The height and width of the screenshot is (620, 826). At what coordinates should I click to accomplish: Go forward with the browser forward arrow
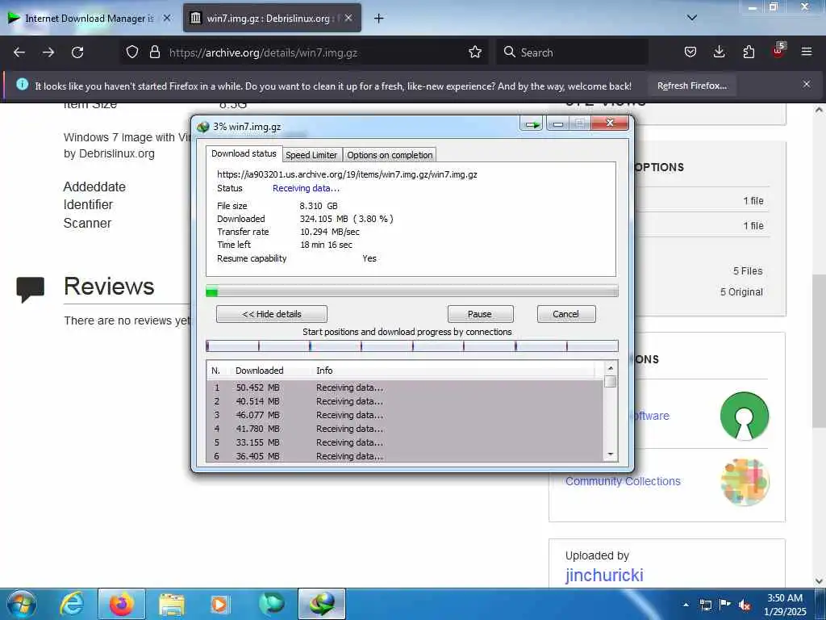[x=48, y=52]
